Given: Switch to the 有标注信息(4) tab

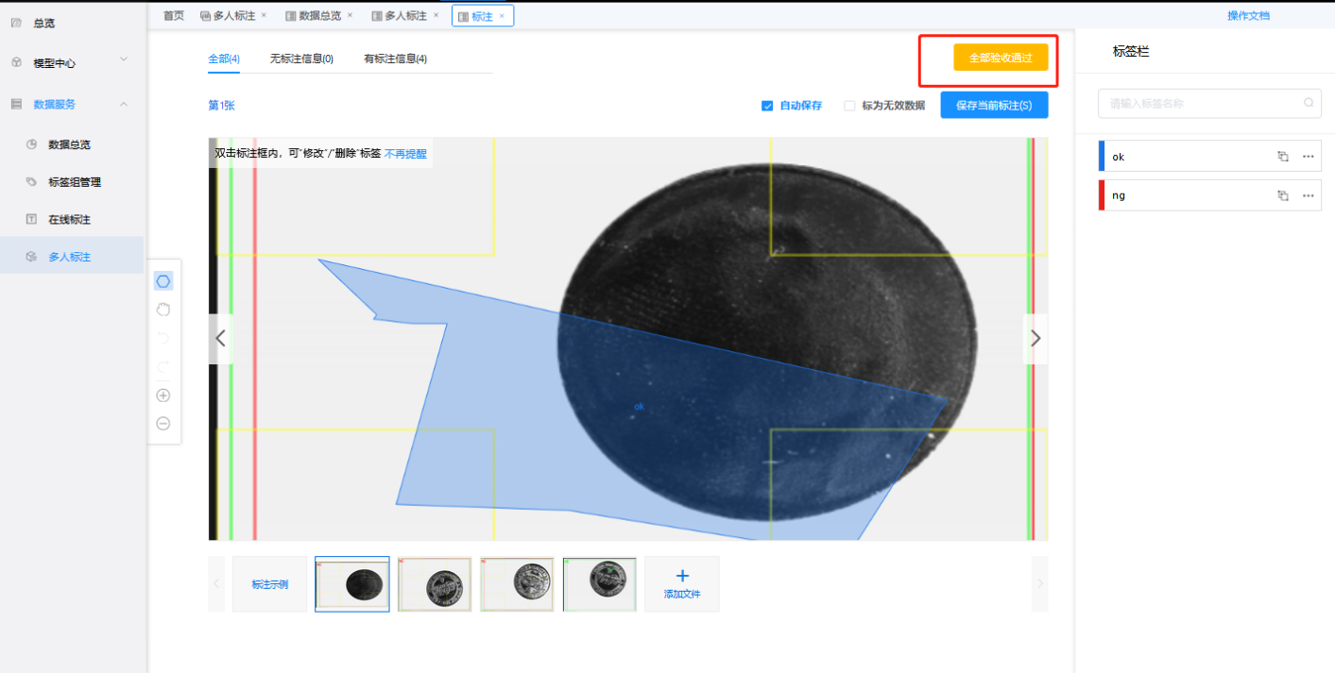Looking at the screenshot, I should 395,59.
